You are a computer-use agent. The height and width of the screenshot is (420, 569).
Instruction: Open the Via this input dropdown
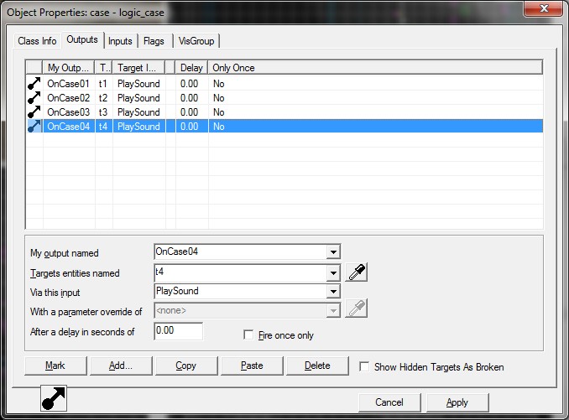(333, 292)
